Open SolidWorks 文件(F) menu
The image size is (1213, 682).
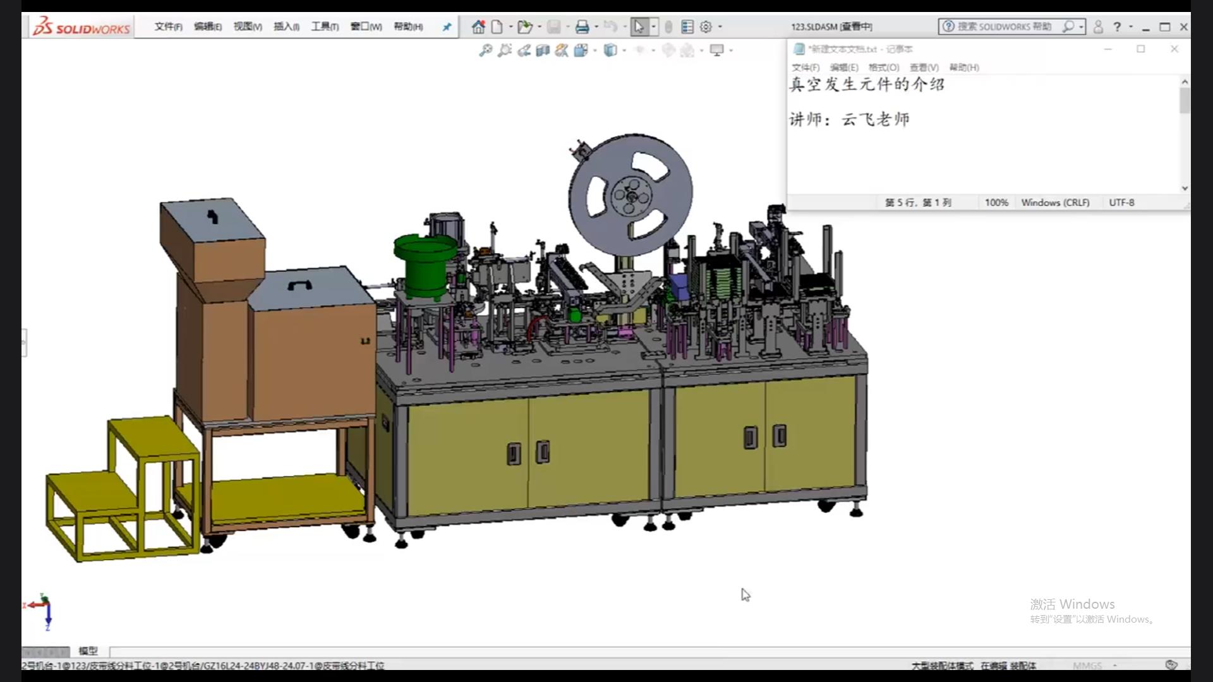[168, 27]
